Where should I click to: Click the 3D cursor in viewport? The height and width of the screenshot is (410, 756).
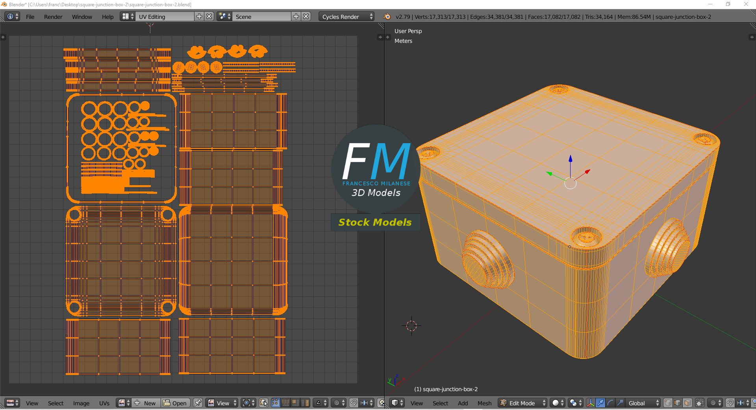[411, 325]
